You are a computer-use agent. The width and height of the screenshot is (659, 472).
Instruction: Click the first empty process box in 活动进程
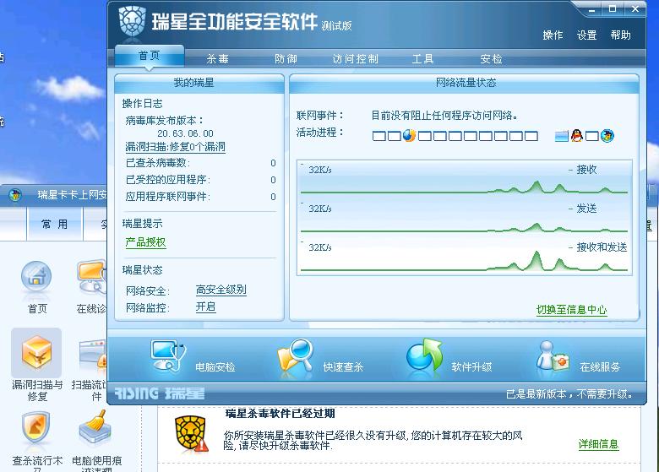click(379, 136)
